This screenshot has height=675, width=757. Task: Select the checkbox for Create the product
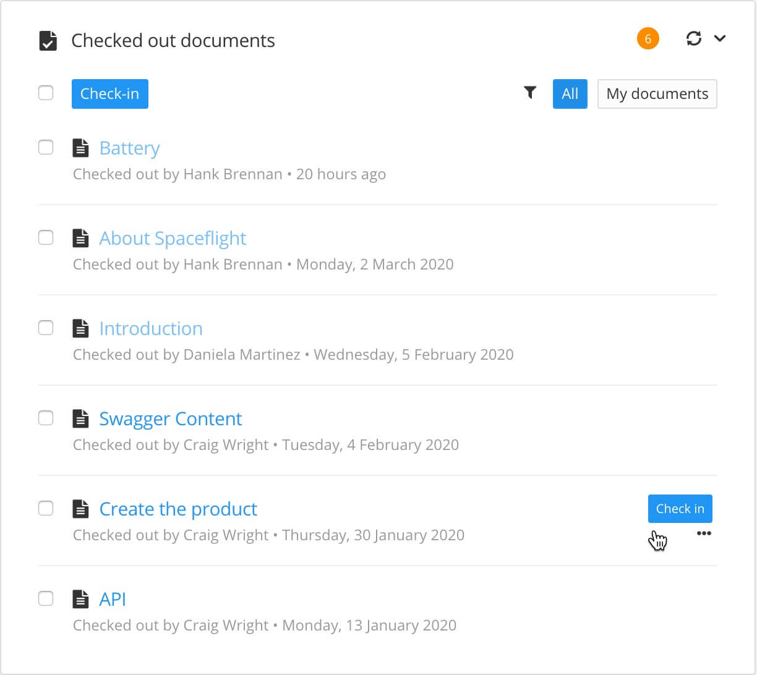click(46, 508)
